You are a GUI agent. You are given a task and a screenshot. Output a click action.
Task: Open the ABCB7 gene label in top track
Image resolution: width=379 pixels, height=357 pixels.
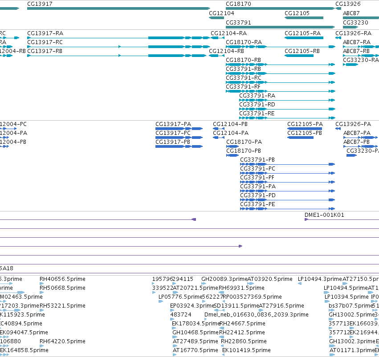351,13
